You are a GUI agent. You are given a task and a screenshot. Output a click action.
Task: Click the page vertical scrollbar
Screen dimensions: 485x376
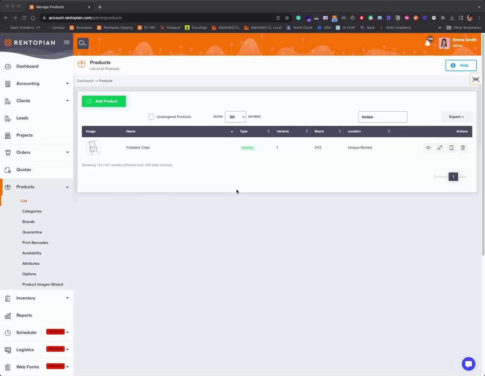click(x=483, y=145)
